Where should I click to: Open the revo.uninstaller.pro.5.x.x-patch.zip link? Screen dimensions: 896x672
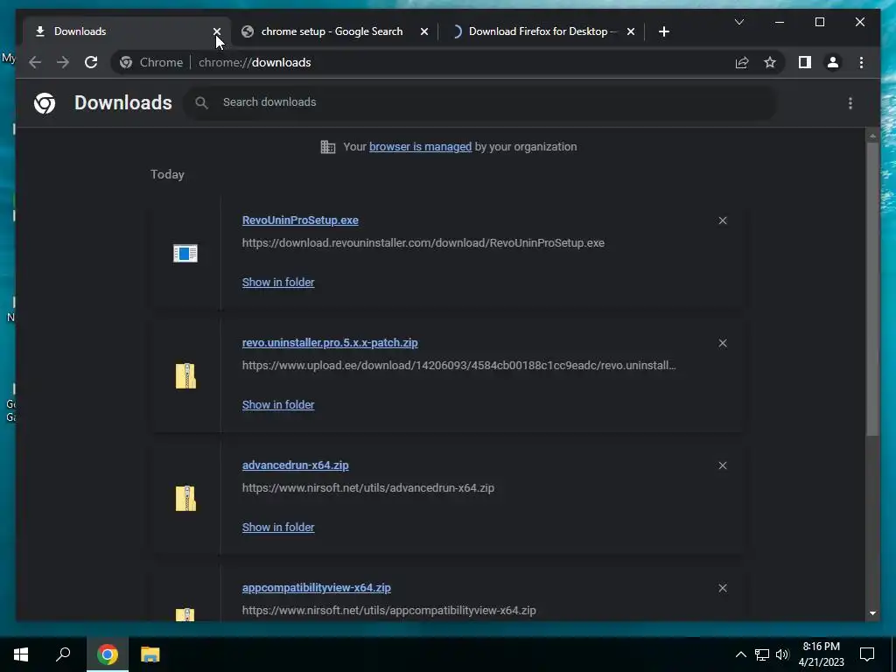330,343
